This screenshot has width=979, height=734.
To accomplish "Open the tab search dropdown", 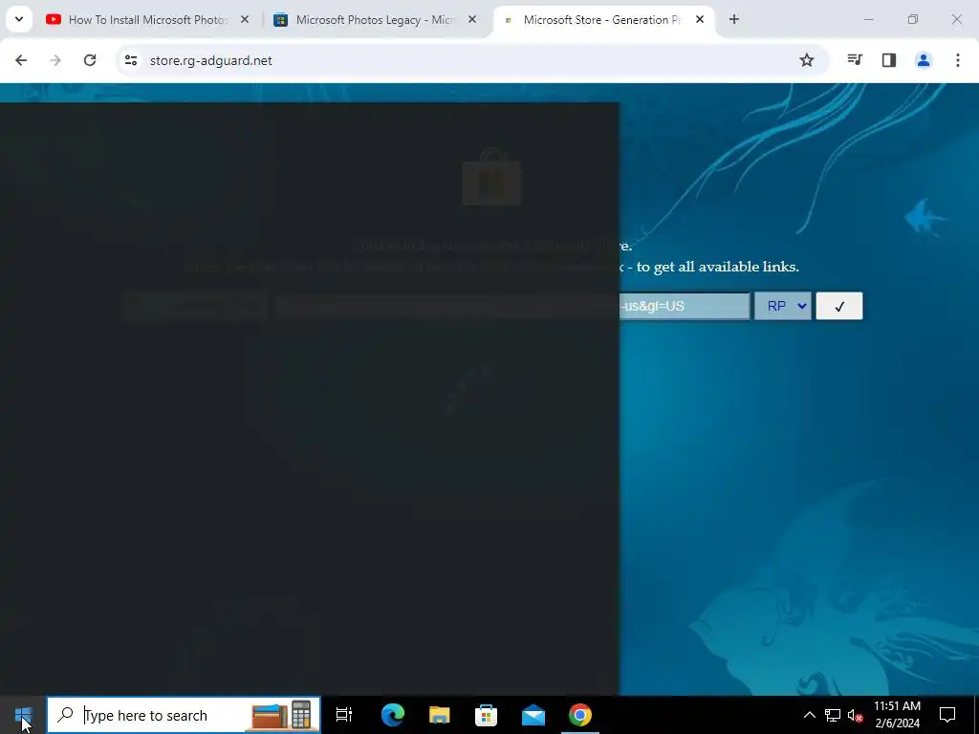I will click(x=19, y=20).
